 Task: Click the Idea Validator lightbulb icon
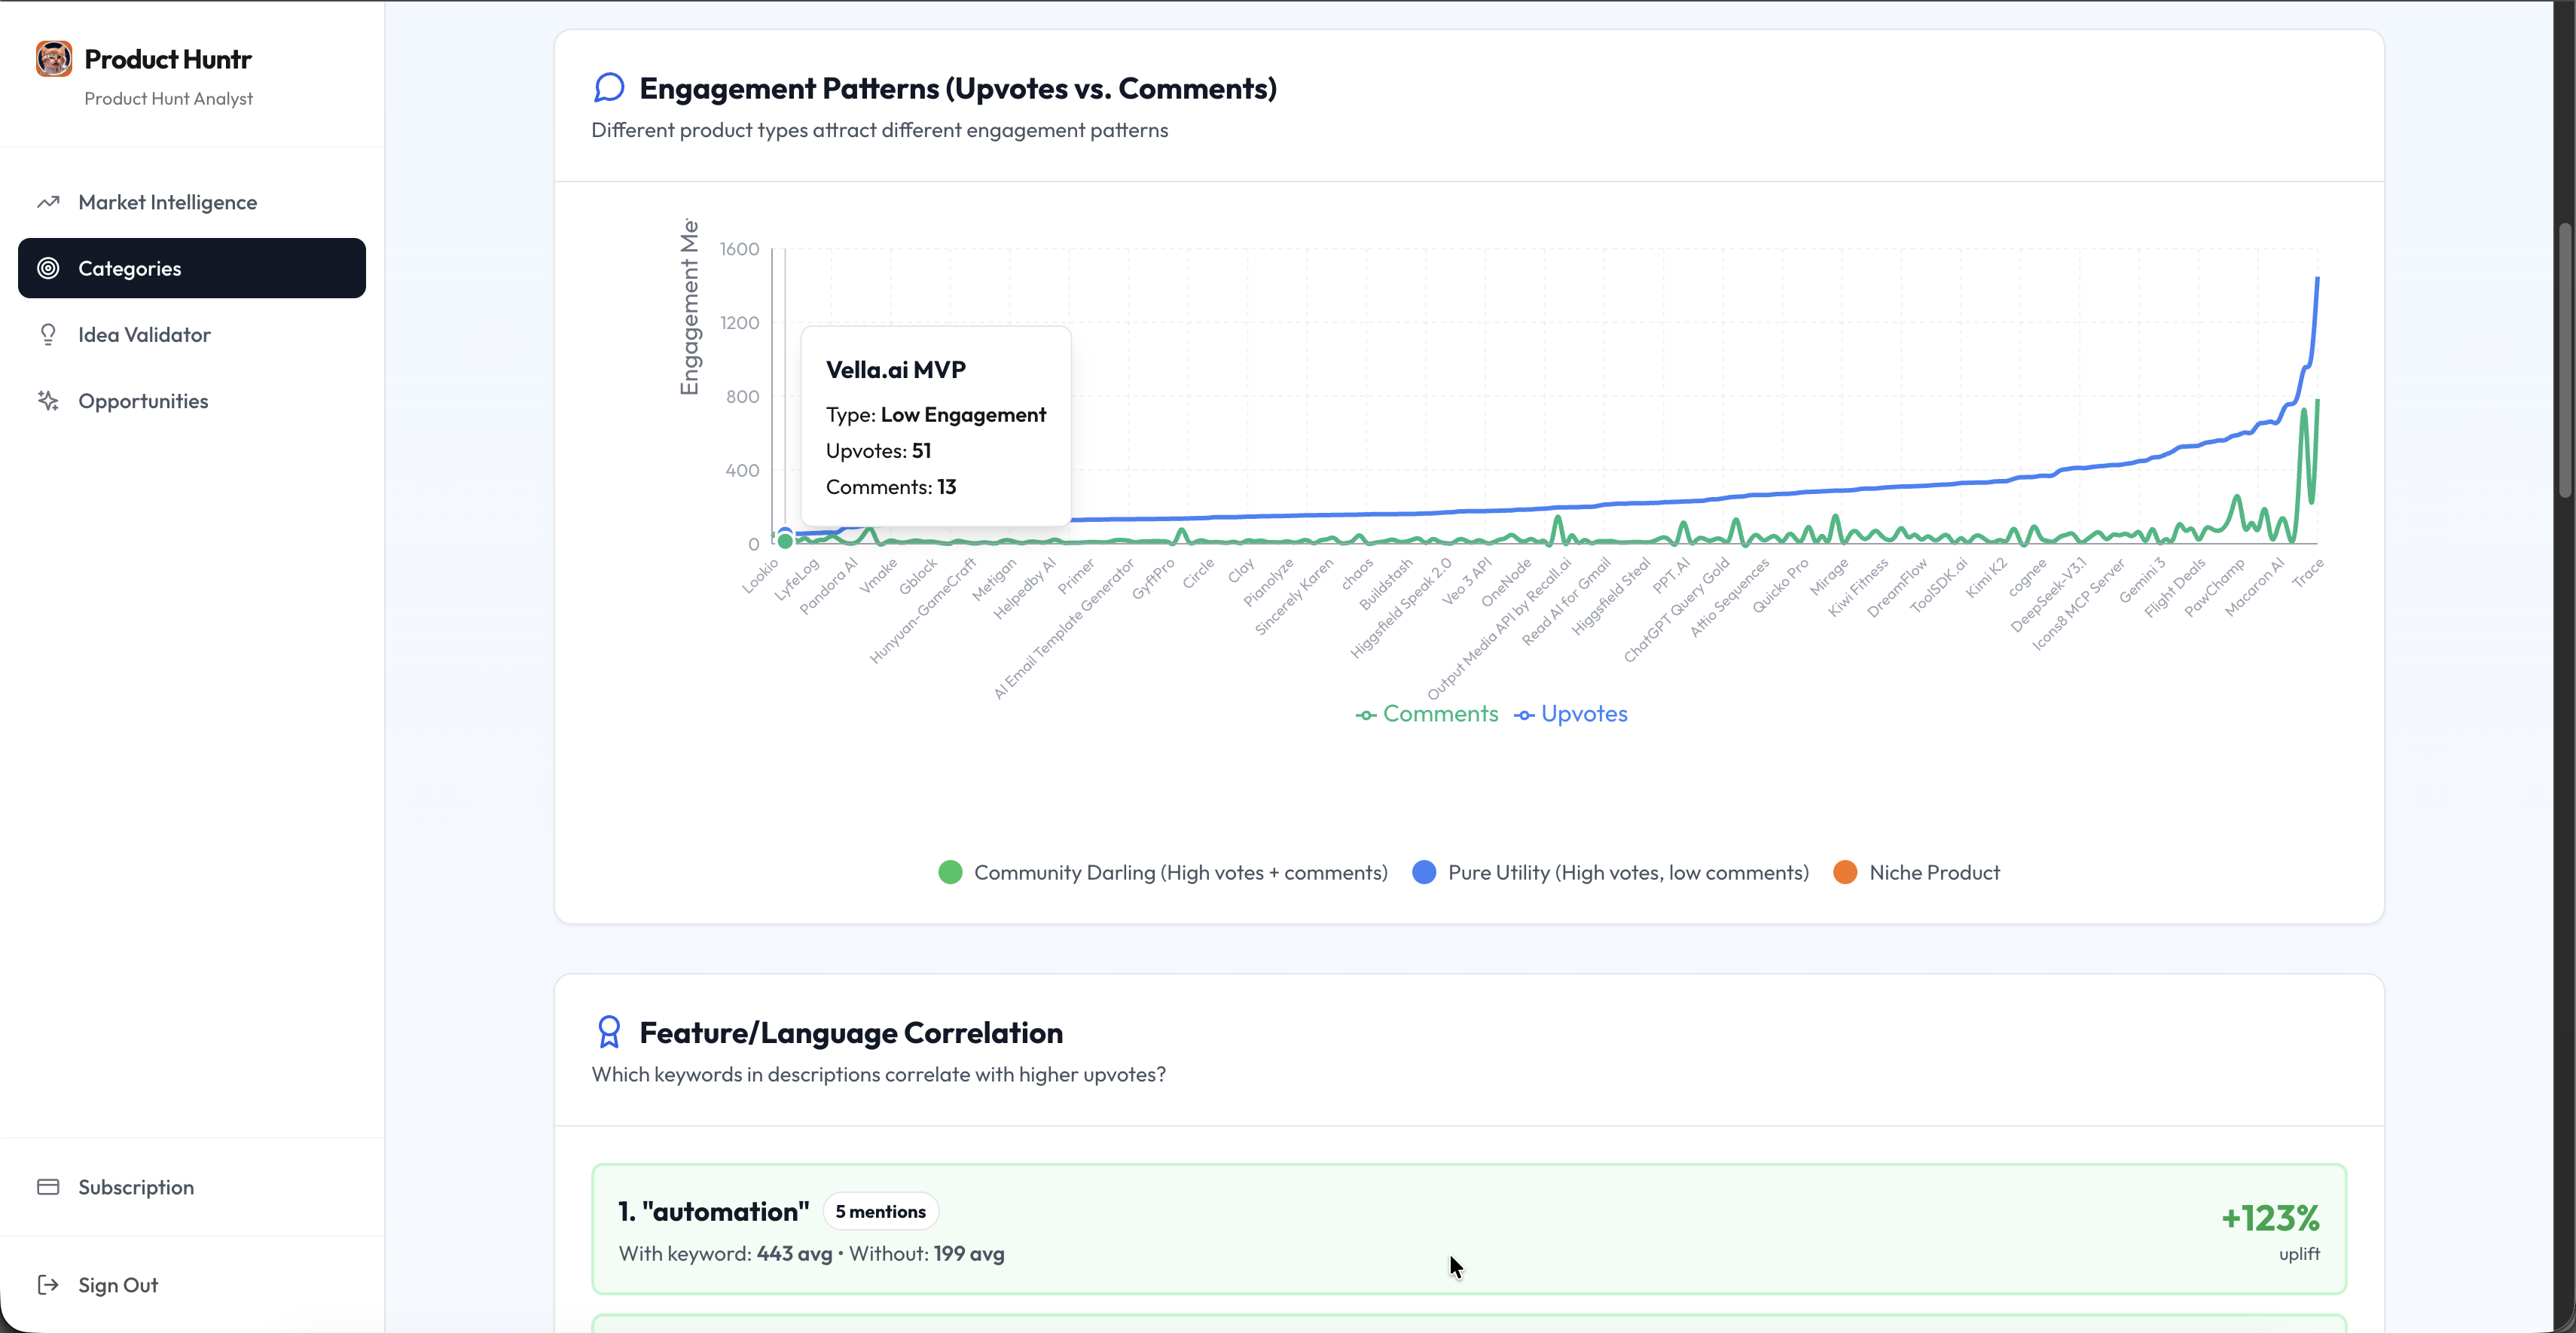click(48, 335)
